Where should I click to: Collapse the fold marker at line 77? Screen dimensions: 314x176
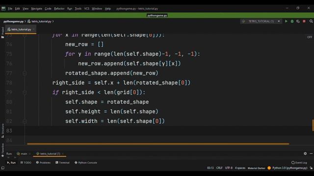click(25, 73)
